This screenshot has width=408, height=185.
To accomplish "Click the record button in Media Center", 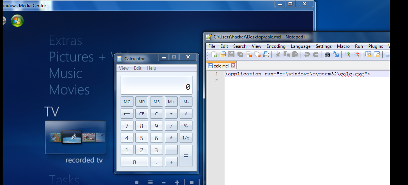I will pyautogui.click(x=137, y=182).
